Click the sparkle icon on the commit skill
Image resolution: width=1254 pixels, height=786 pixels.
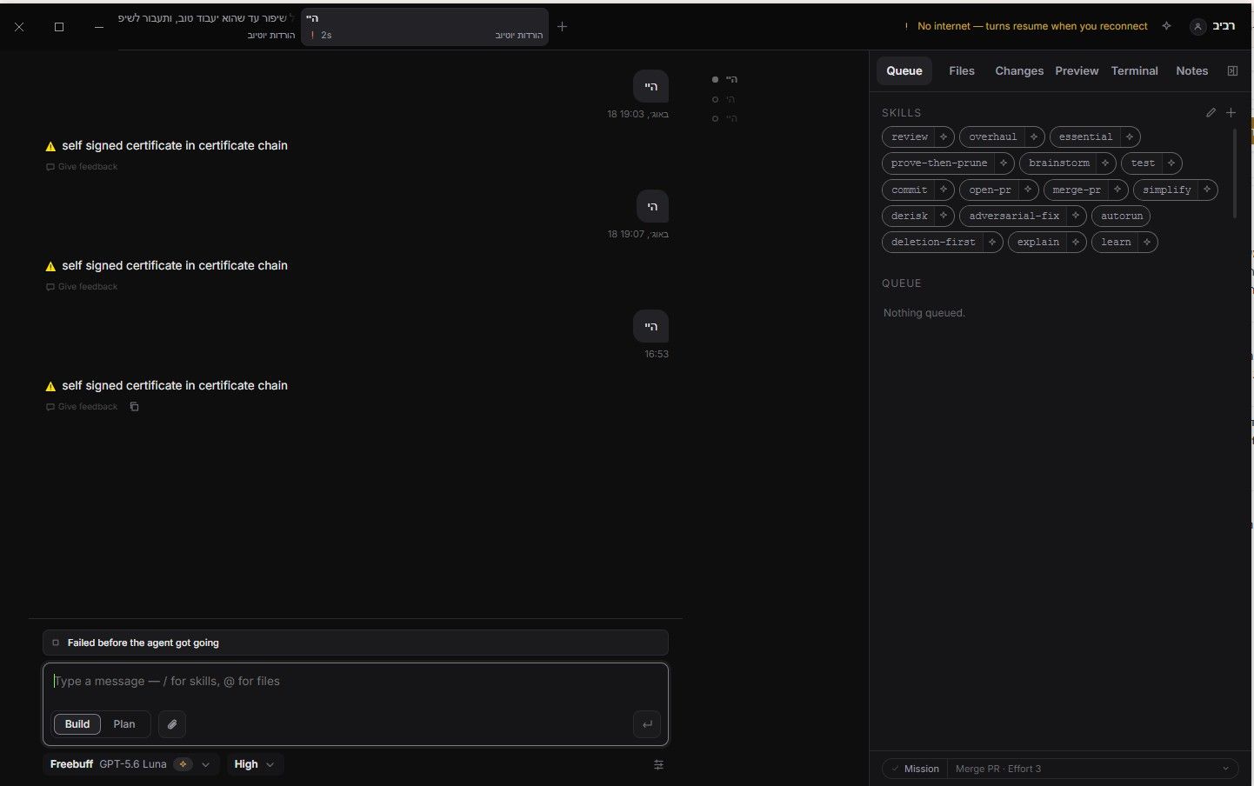[944, 190]
